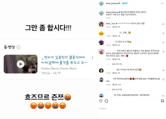This screenshot has height=119, width=166.
Task: Like the 그니깐요 comment heart
Action: pos(163,43)
